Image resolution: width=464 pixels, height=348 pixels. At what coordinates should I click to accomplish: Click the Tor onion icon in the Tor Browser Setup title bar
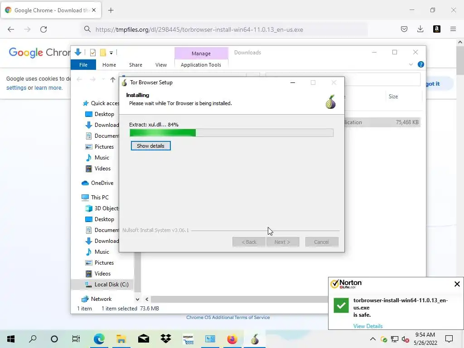tap(125, 82)
